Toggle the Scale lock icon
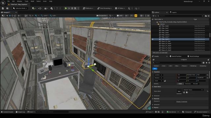This screenshot has height=118, width=211. point(165,81)
